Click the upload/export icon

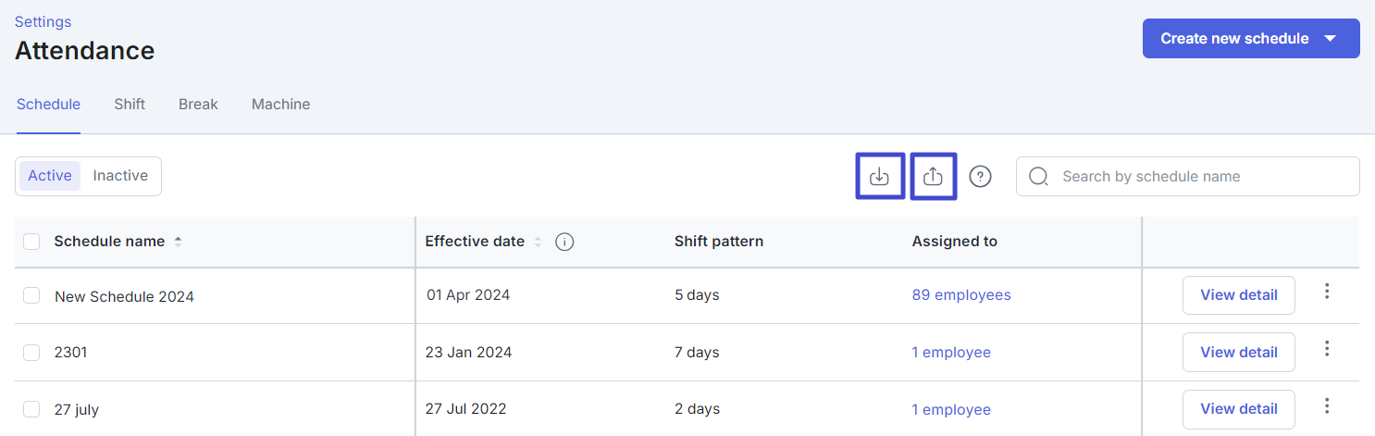[x=934, y=176]
